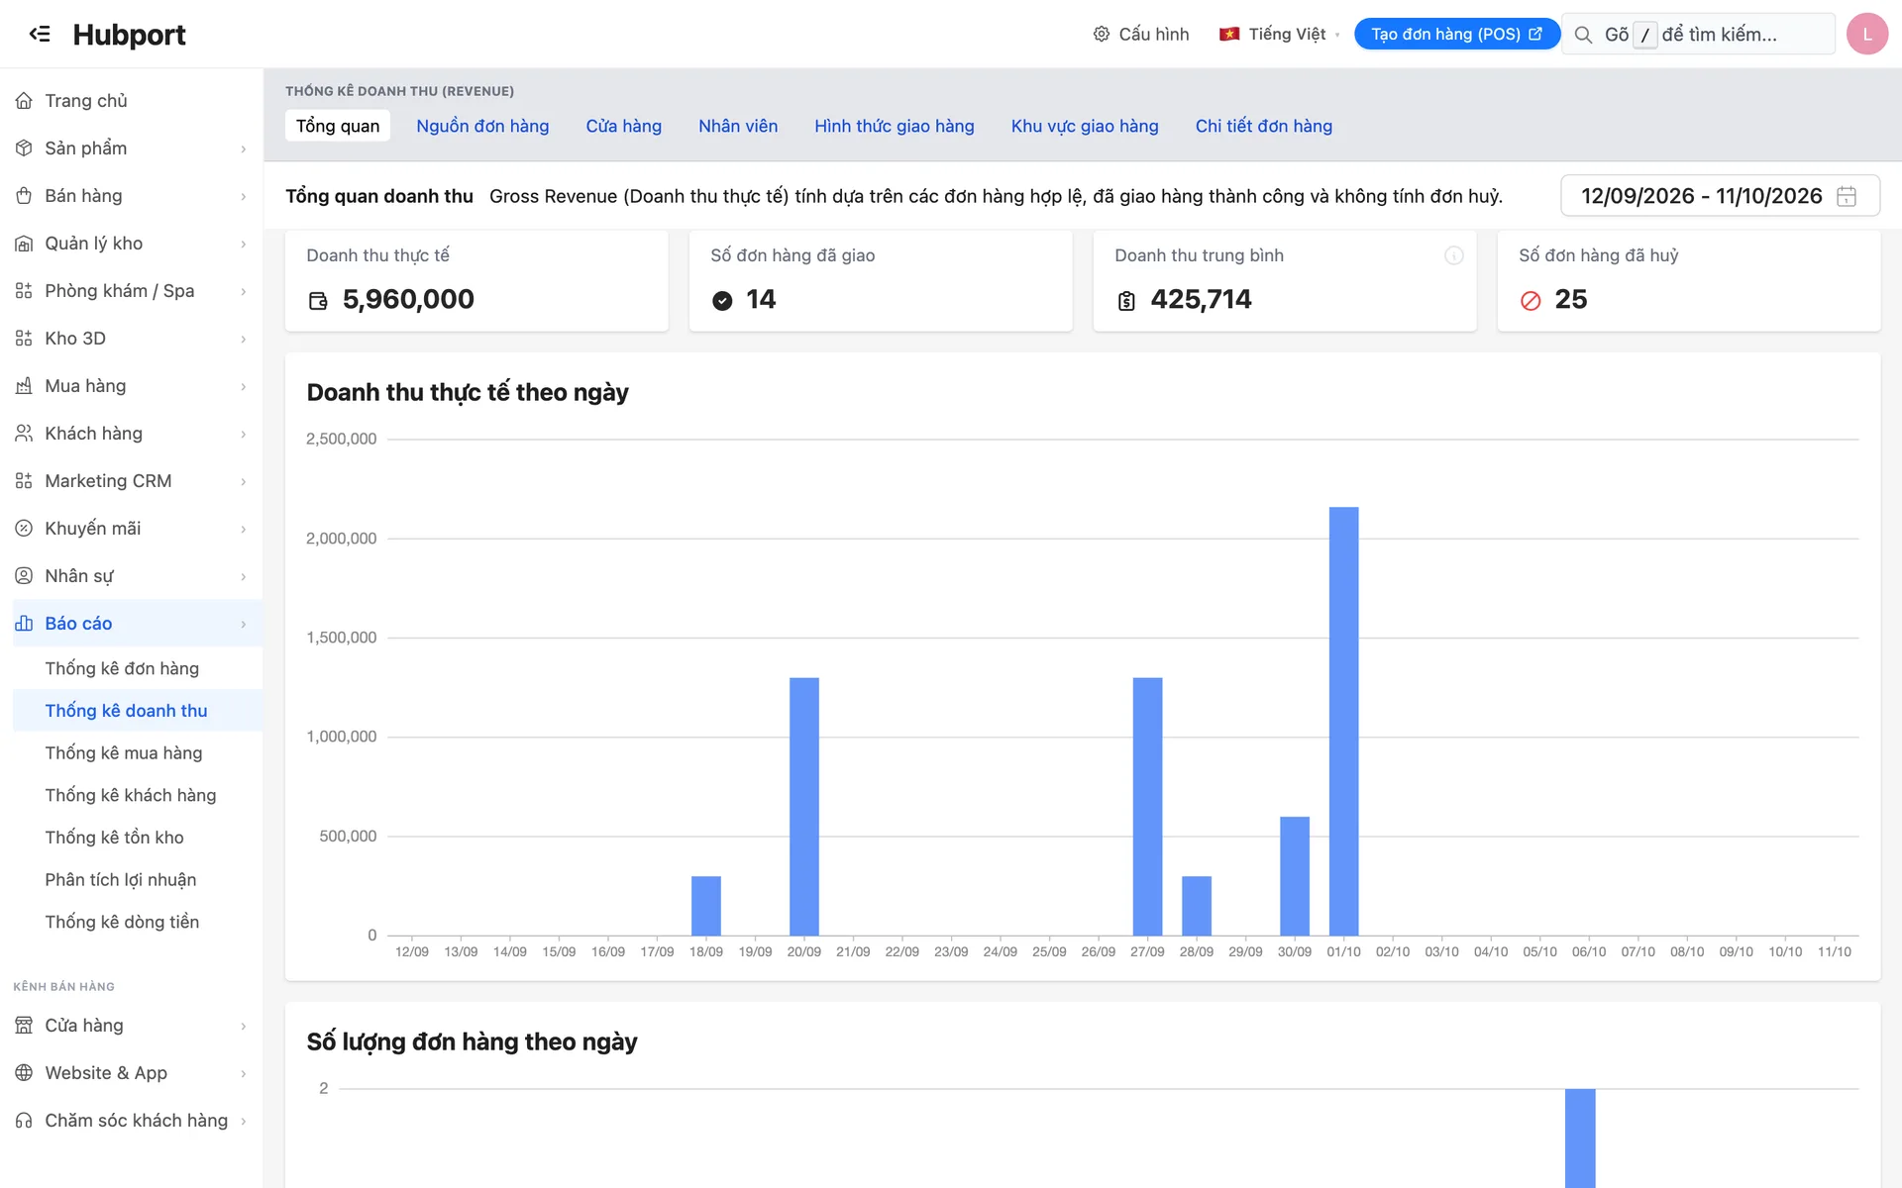Click Tạo đơn hàng (POS) button
1902x1188 pixels.
(x=1456, y=34)
